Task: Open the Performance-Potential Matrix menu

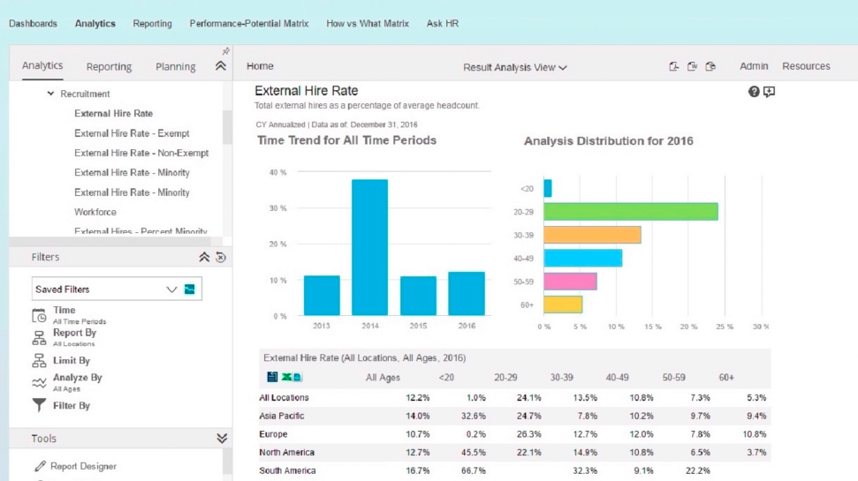Action: click(249, 24)
